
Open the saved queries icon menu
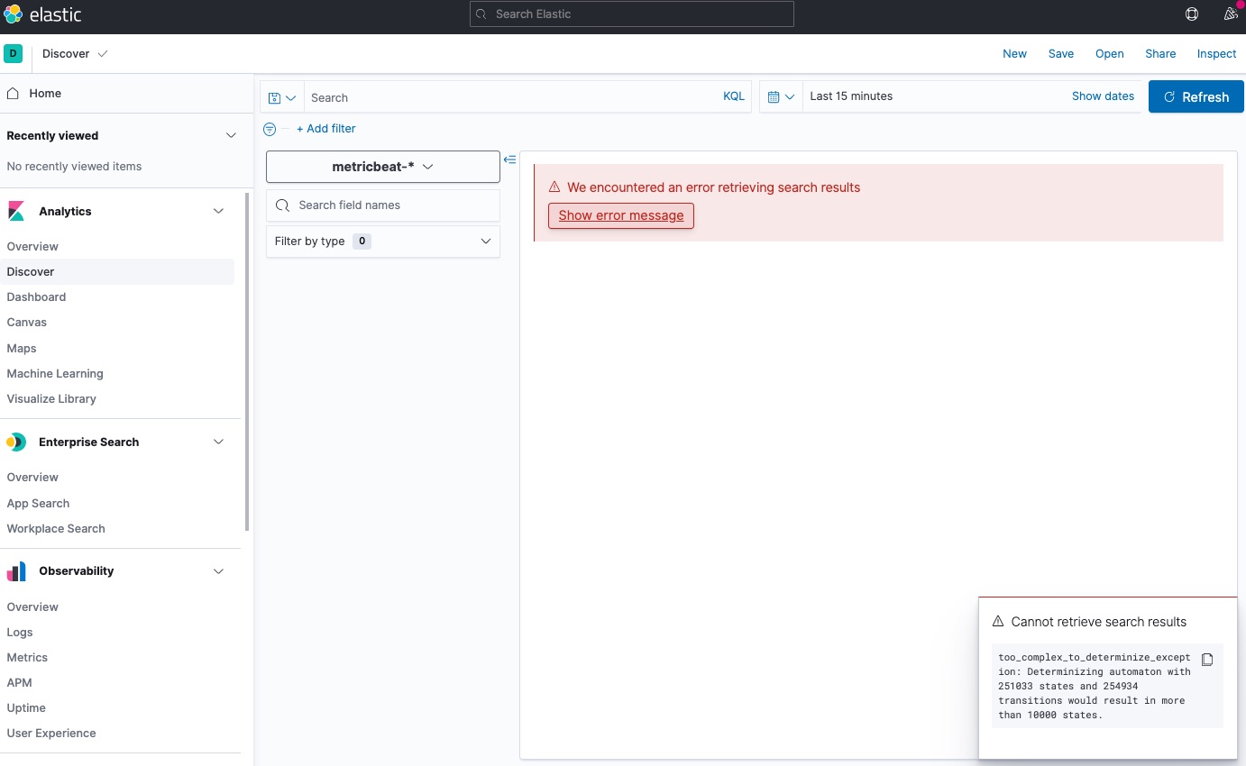[282, 97]
